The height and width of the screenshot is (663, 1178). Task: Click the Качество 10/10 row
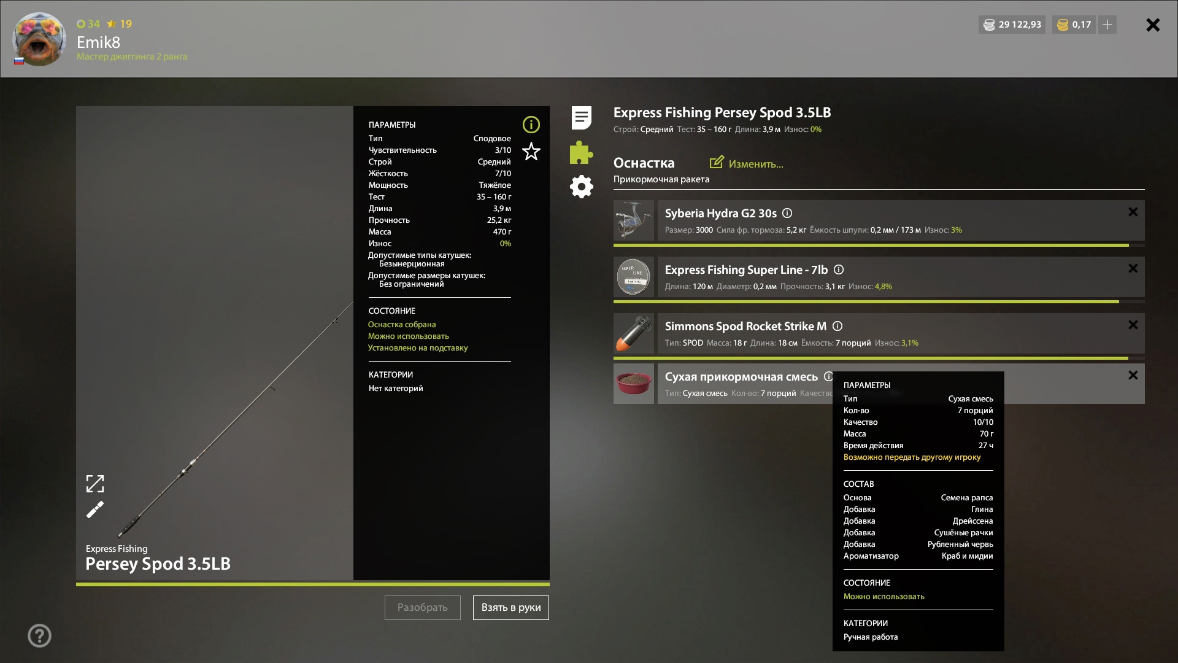[x=918, y=422]
